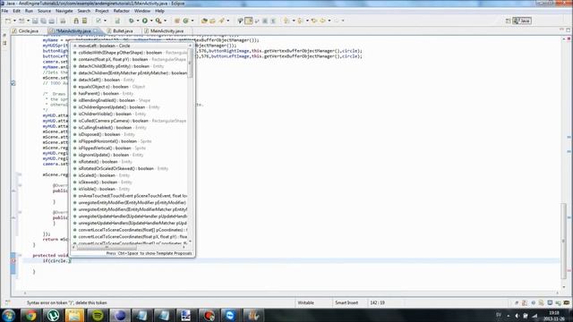Click the Save All toolbar icon

[x=43, y=21]
